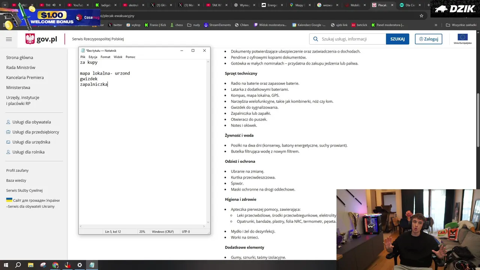Screen dimensions: 480x270
Task: Click the Unia Europejska flag logo
Action: 463,39
